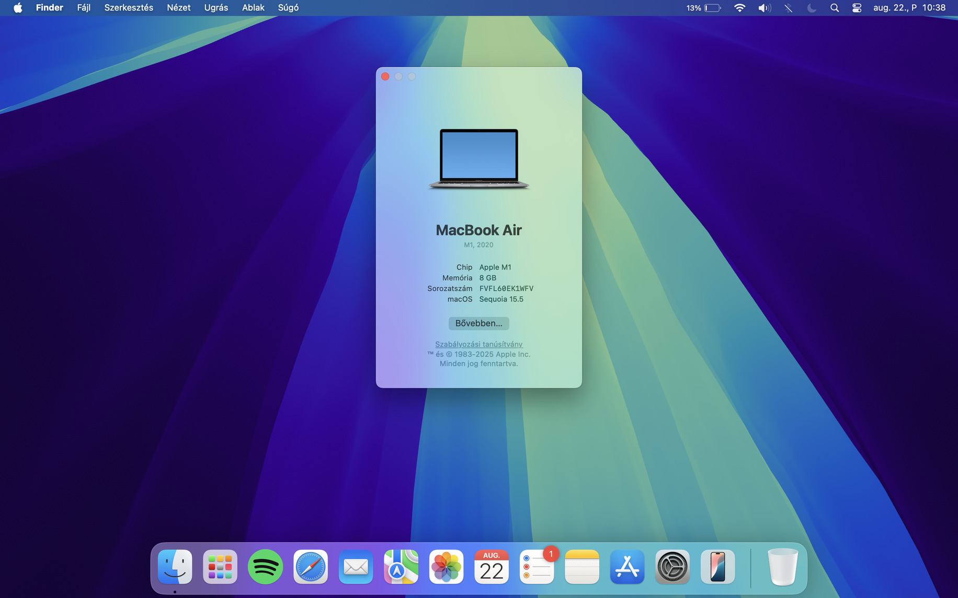This screenshot has width=958, height=598.
Task: Click the MacBook Air laptop image
Action: (x=478, y=158)
